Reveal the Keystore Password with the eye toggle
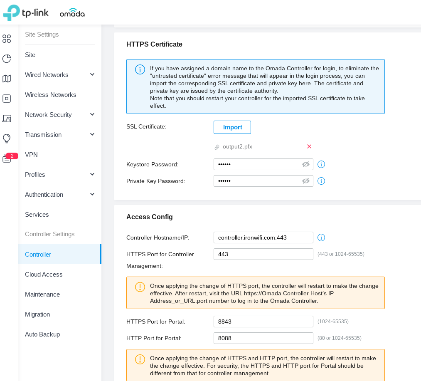Viewport: 421px width, 381px height. click(306, 164)
